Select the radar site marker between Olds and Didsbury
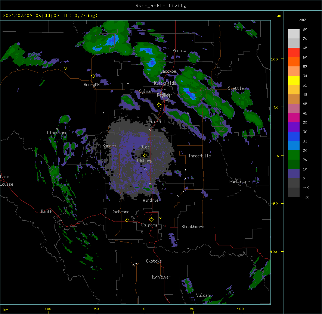This screenshot has height=314, width=322. tap(145, 155)
